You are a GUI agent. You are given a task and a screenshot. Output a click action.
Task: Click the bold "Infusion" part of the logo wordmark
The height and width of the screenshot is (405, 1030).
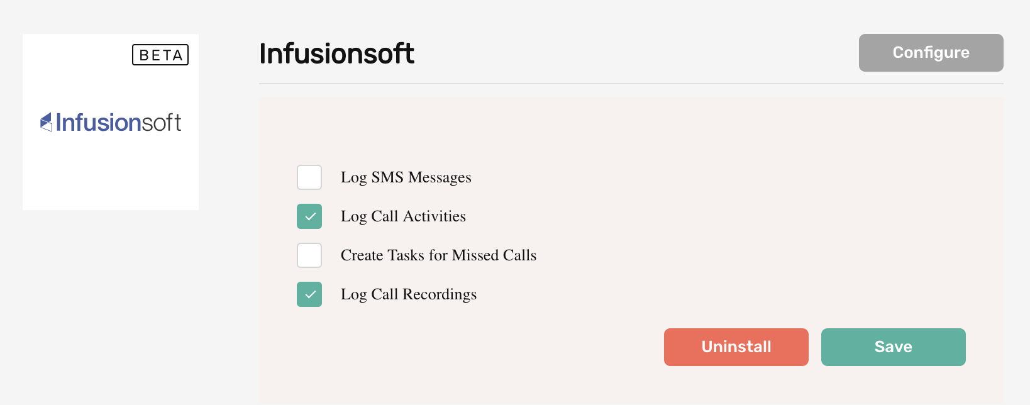[x=99, y=122]
